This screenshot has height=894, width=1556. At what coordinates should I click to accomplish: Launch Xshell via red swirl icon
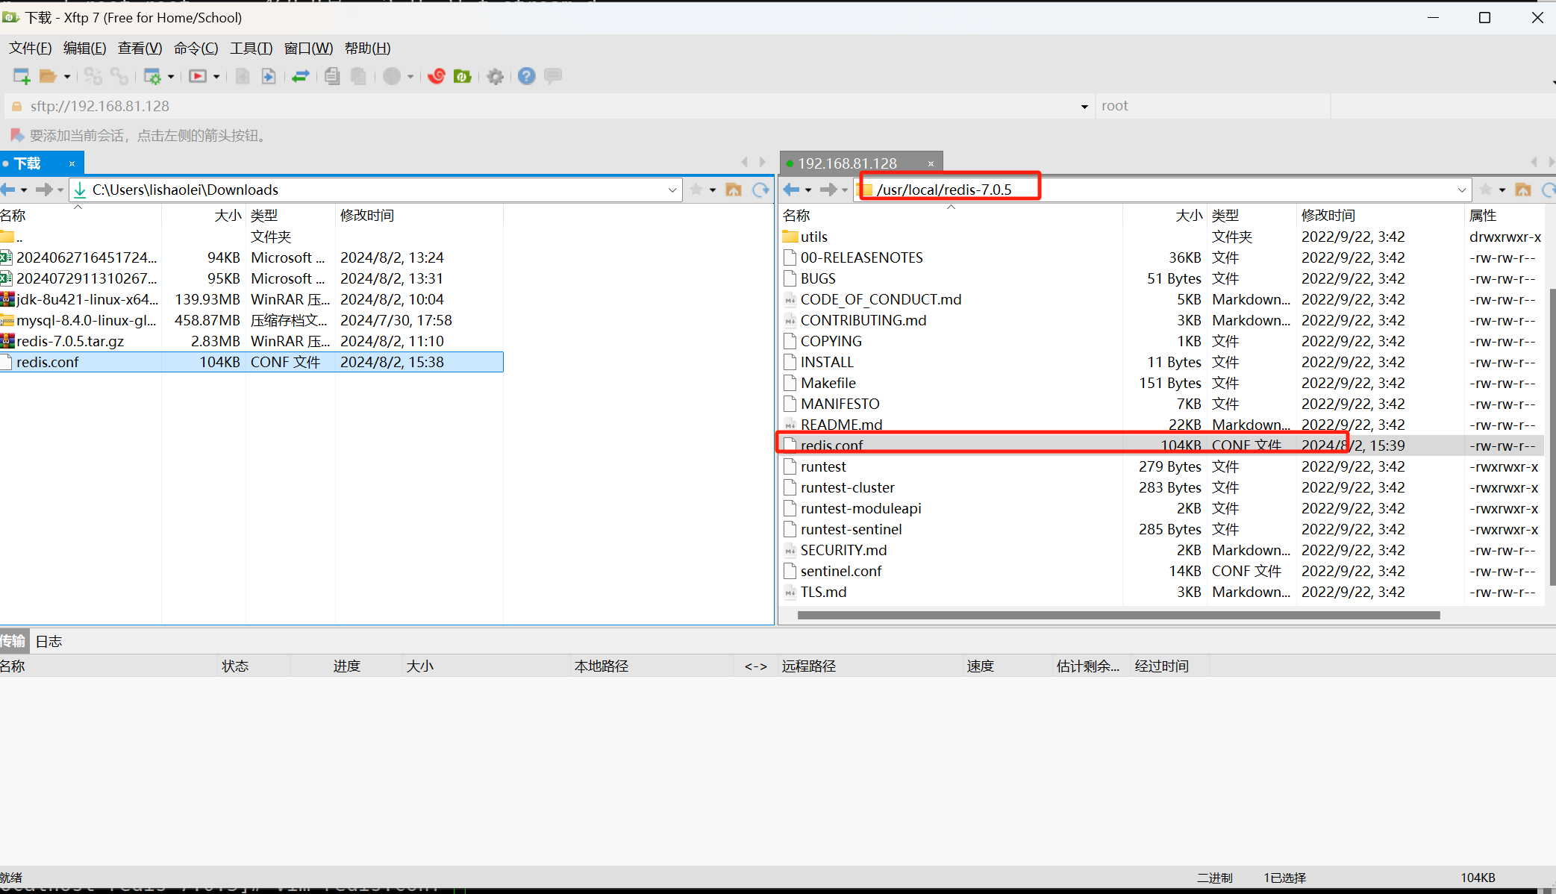(x=437, y=76)
